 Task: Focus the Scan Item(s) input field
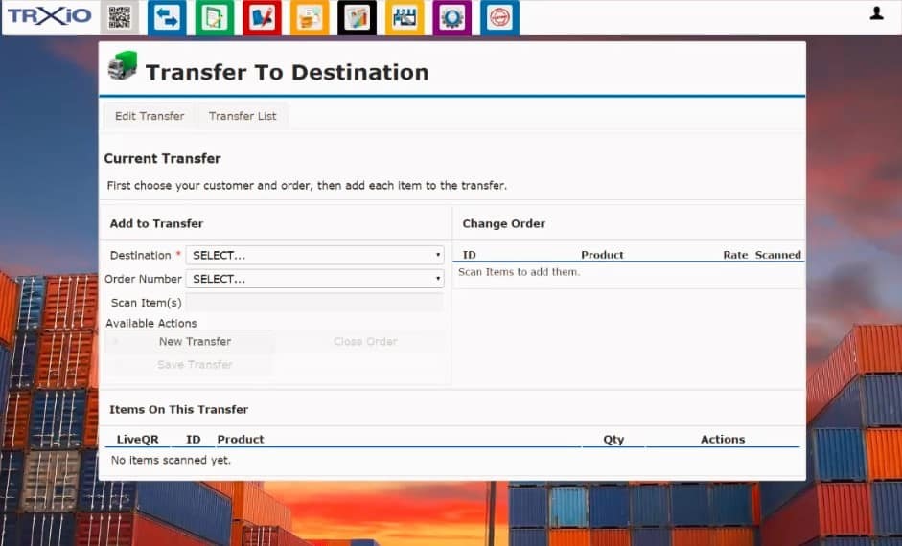[x=314, y=303]
